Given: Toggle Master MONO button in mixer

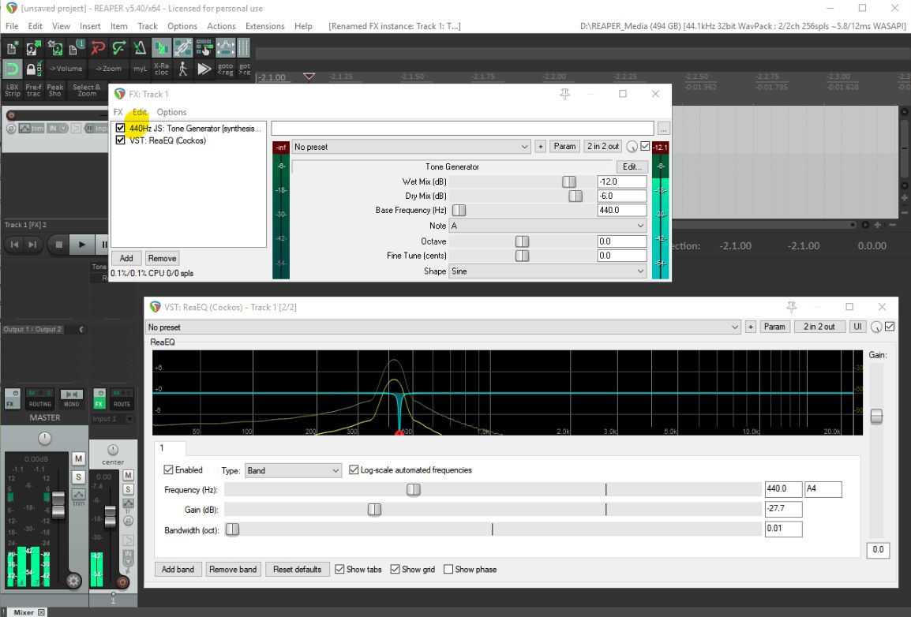Looking at the screenshot, I should click(72, 398).
